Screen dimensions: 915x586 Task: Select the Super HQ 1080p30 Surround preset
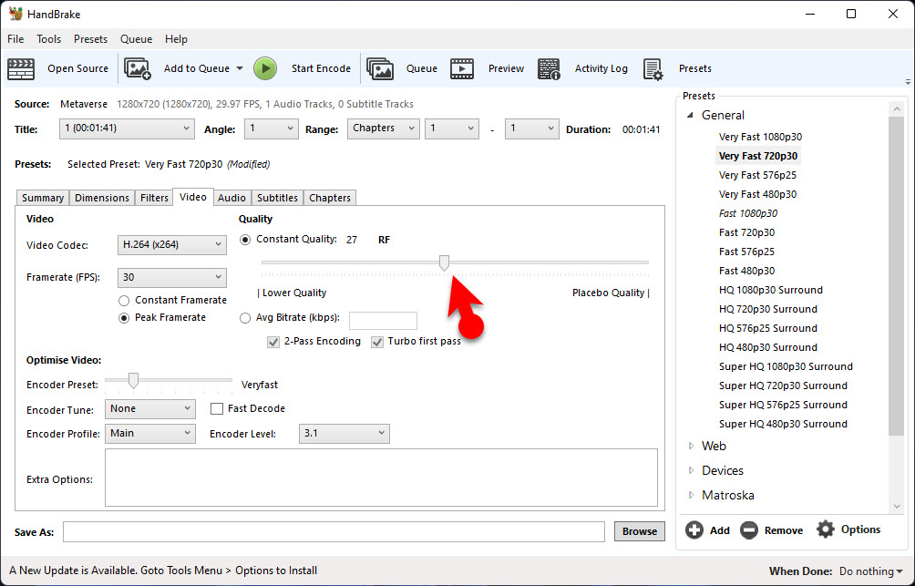point(786,366)
